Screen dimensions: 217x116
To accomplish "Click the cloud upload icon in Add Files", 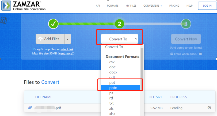I will [40, 39].
